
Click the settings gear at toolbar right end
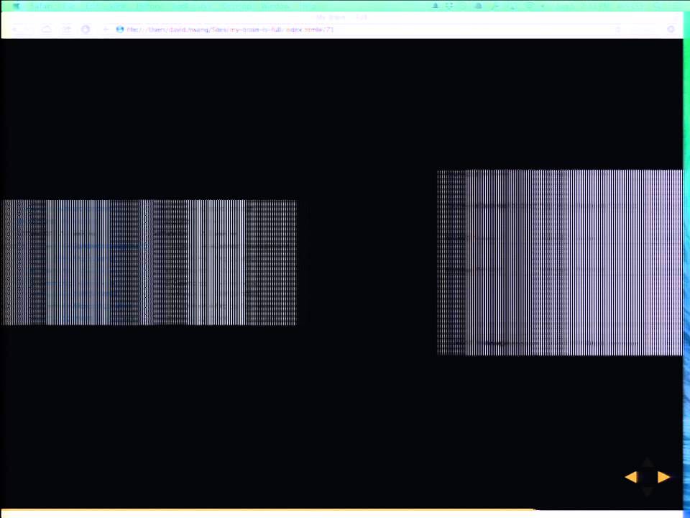(671, 29)
